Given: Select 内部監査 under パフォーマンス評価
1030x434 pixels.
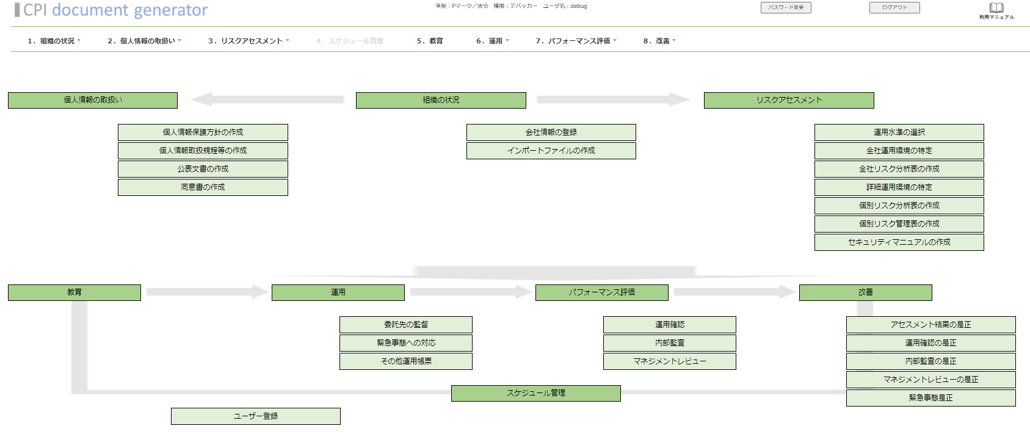Looking at the screenshot, I should pos(669,343).
